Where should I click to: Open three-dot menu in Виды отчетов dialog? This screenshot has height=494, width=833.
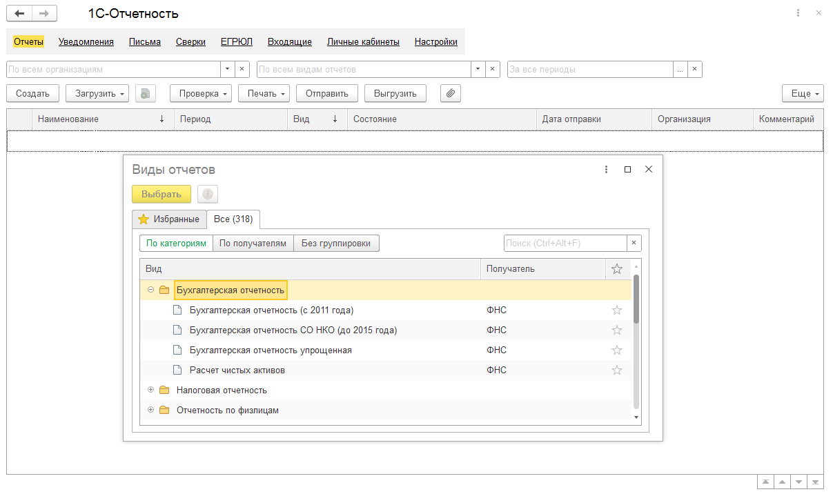606,170
